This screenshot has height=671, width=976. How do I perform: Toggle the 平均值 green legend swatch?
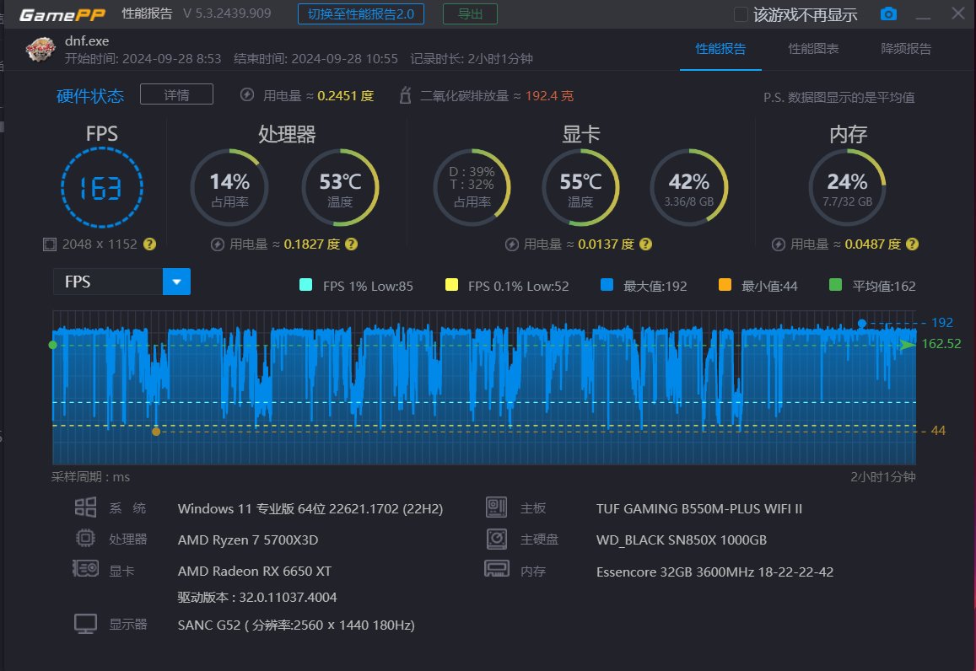tap(836, 285)
